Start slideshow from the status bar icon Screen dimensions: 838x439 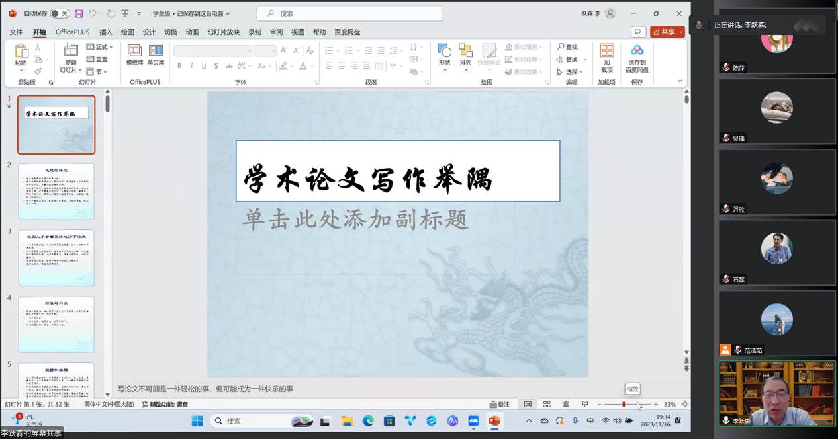pyautogui.click(x=584, y=404)
